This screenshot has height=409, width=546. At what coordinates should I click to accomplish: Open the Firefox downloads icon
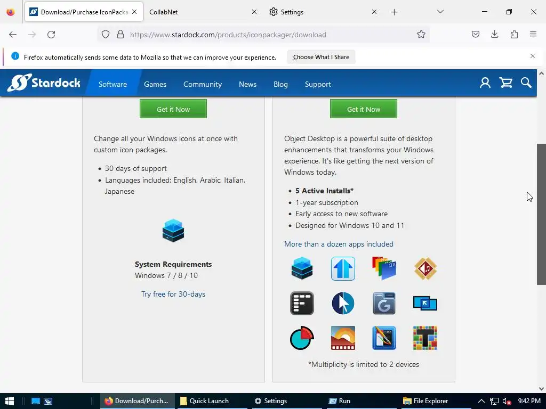(x=494, y=34)
